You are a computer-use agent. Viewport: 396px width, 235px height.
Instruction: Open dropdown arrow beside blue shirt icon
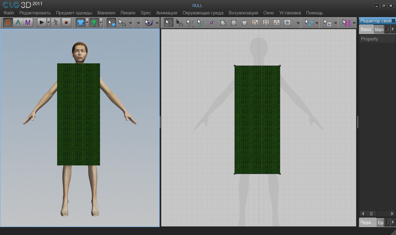[x=87, y=23]
